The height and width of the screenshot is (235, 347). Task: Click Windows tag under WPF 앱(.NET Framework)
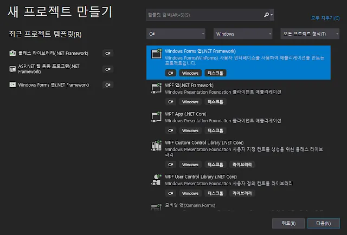point(190,102)
